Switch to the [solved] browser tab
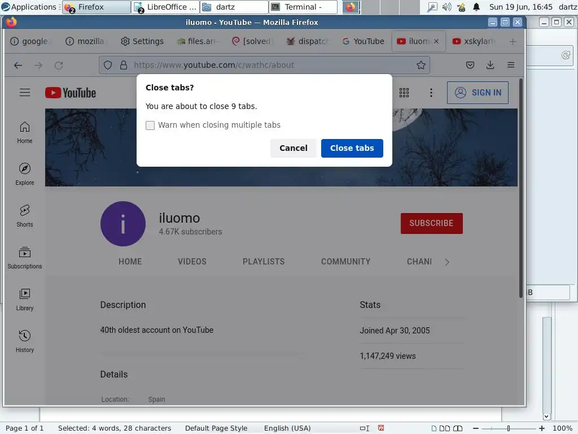 (252, 41)
